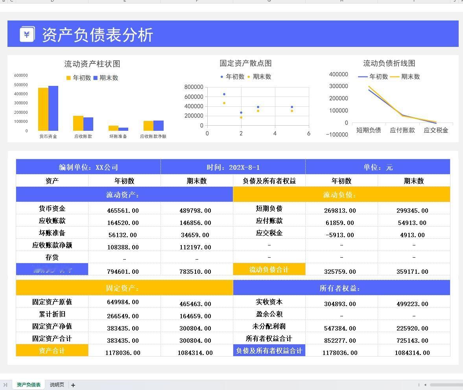The image size is (463, 390).
Task: Select the 时间：202X-8-1 header cell
Action: 233,167
